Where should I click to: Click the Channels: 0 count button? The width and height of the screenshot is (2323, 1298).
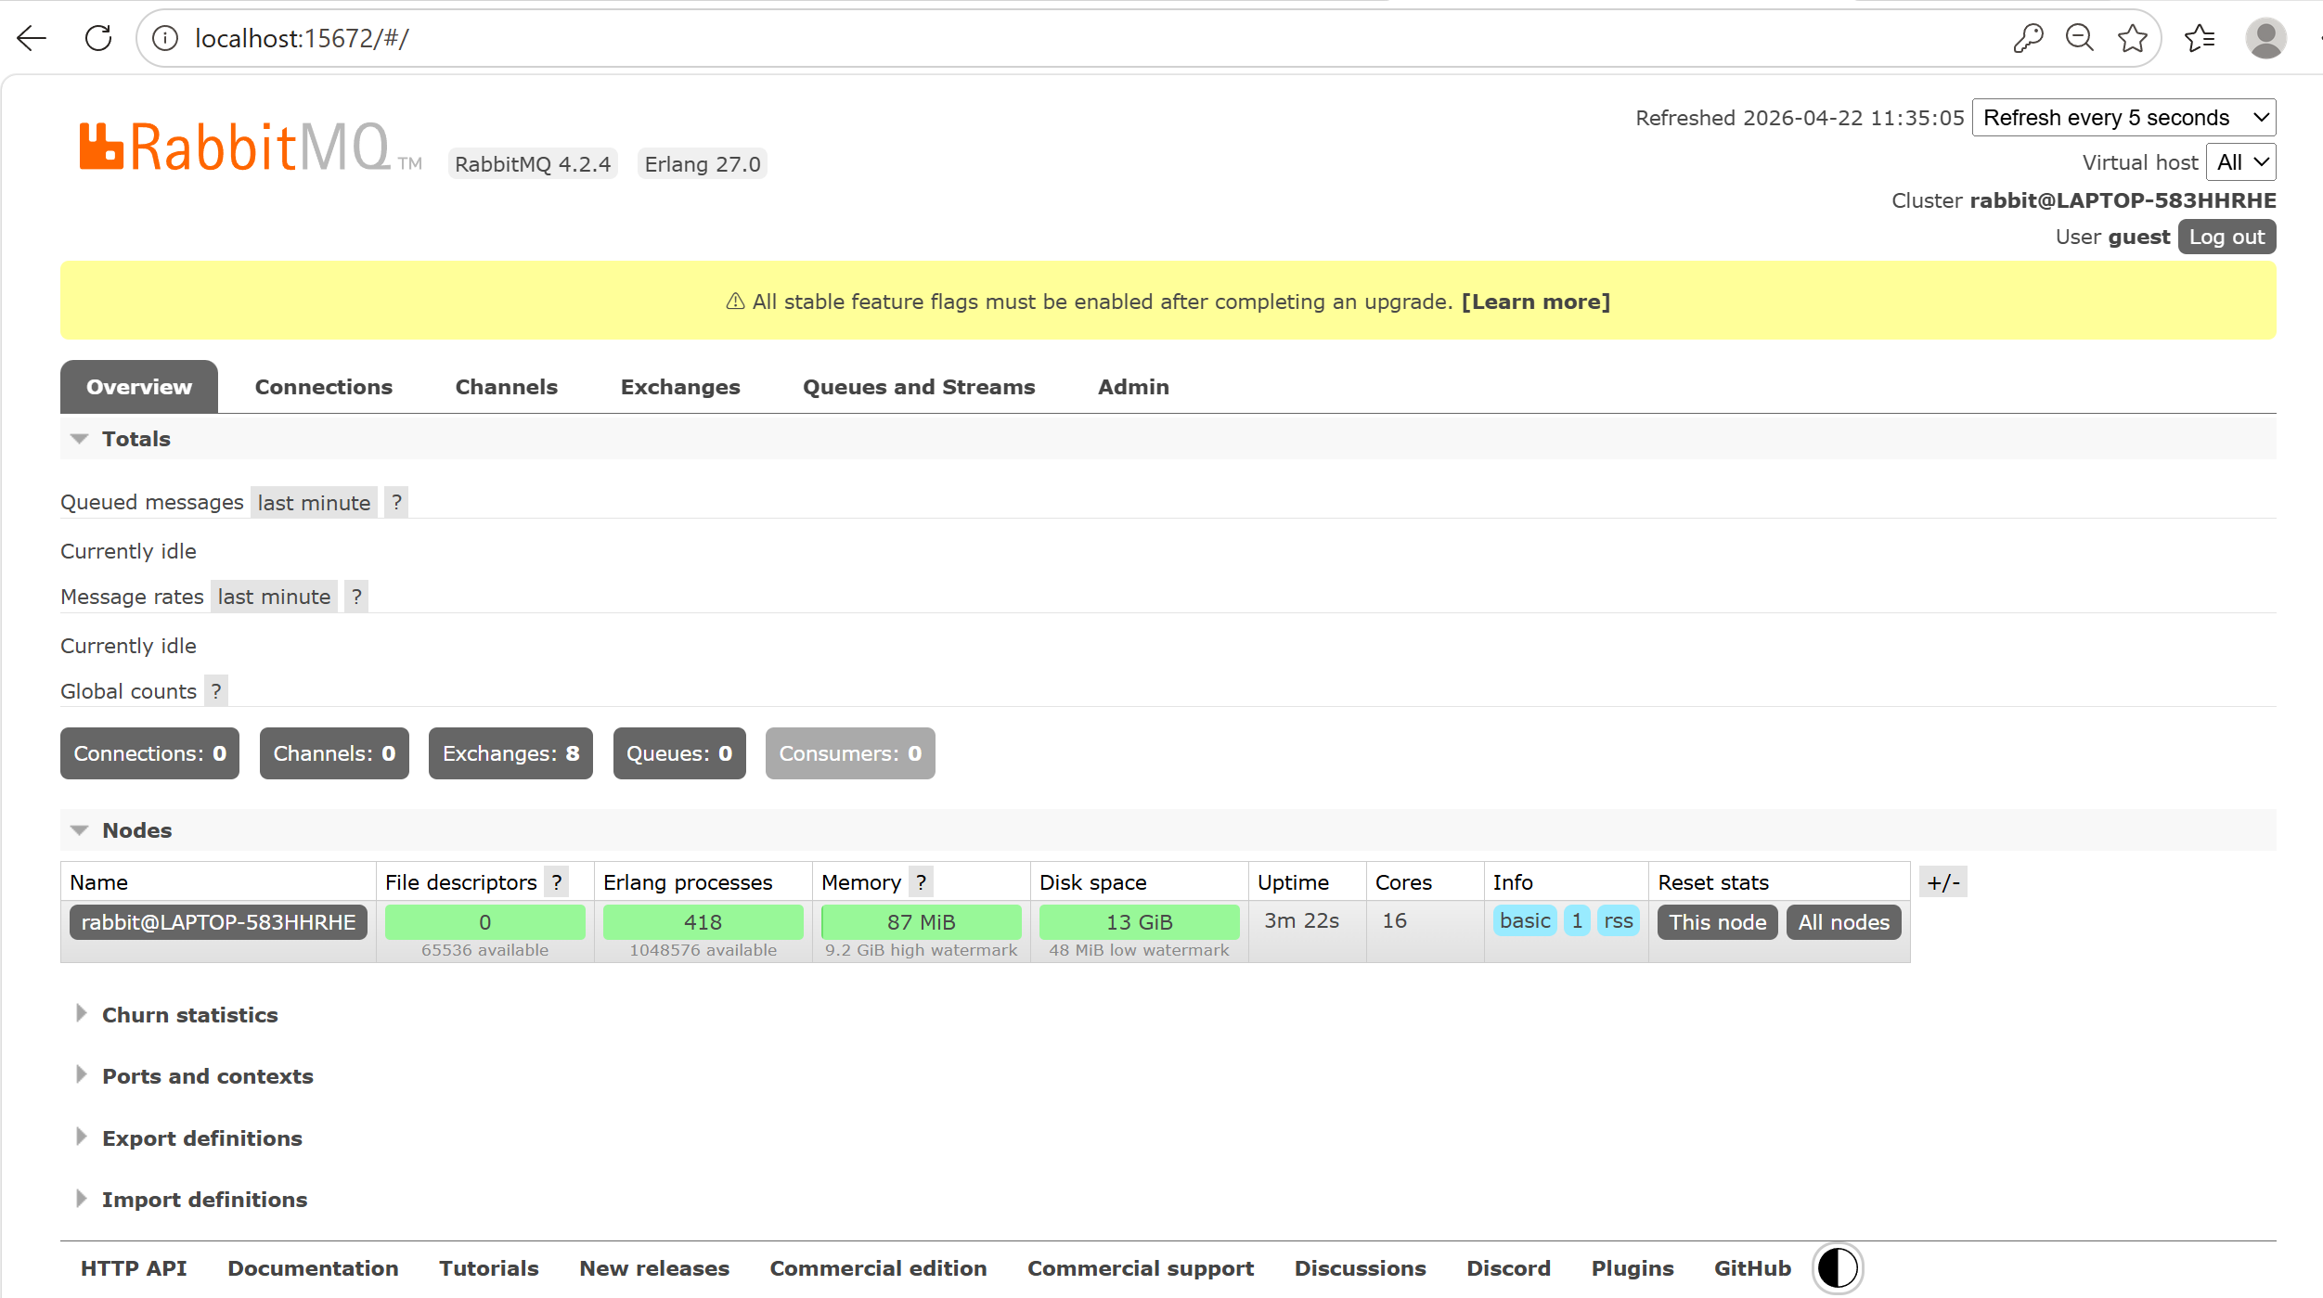click(334, 753)
